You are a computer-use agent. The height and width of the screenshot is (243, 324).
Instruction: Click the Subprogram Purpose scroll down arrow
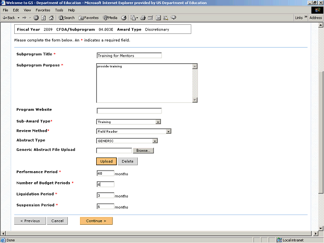(195, 100)
